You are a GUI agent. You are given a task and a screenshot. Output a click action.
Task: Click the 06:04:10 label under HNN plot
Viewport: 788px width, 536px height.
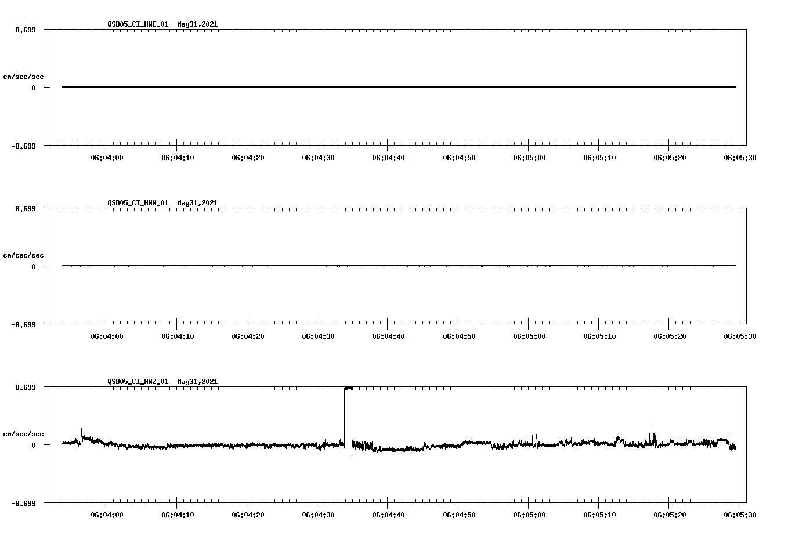(178, 336)
